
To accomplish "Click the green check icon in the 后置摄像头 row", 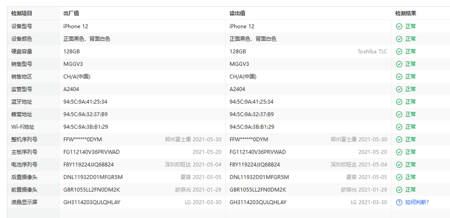I will (x=399, y=177).
